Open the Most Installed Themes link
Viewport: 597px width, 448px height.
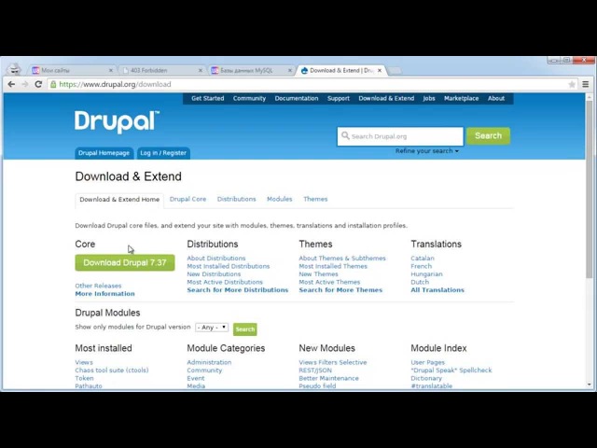click(x=333, y=266)
